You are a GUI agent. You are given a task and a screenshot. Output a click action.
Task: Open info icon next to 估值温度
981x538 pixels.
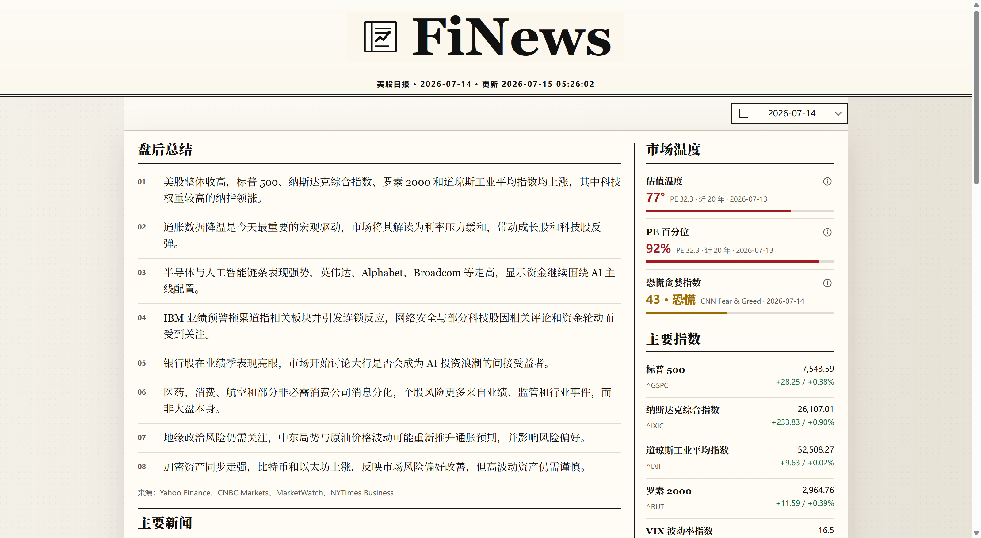tap(827, 181)
